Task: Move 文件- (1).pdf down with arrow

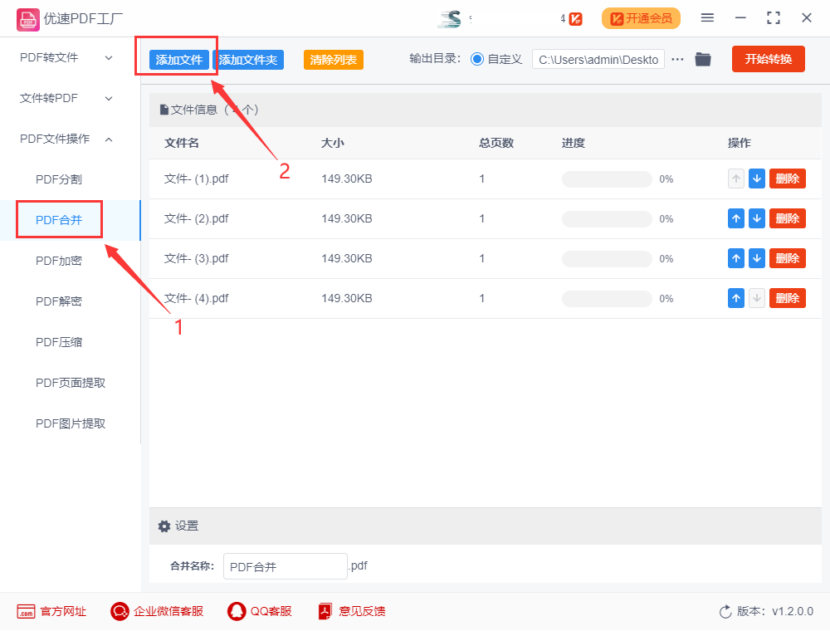Action: tap(757, 179)
